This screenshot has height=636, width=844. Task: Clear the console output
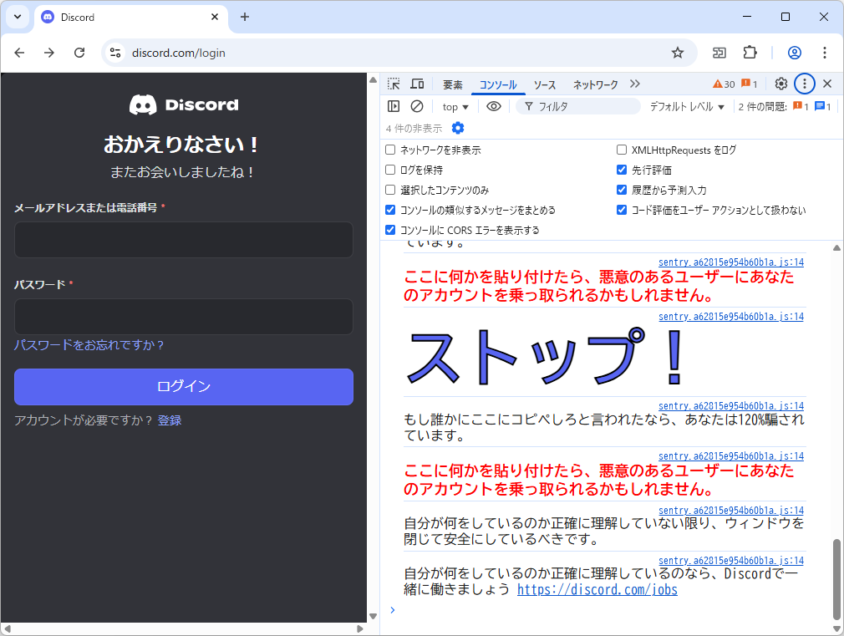[417, 106]
